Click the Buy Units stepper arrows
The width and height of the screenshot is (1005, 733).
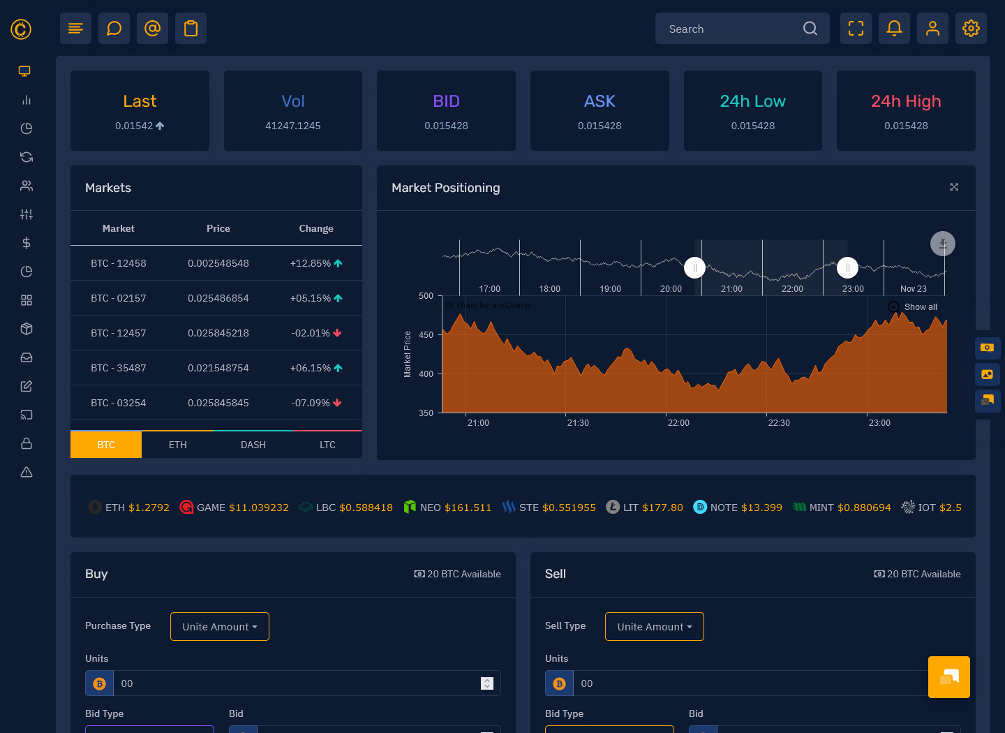[x=487, y=683]
